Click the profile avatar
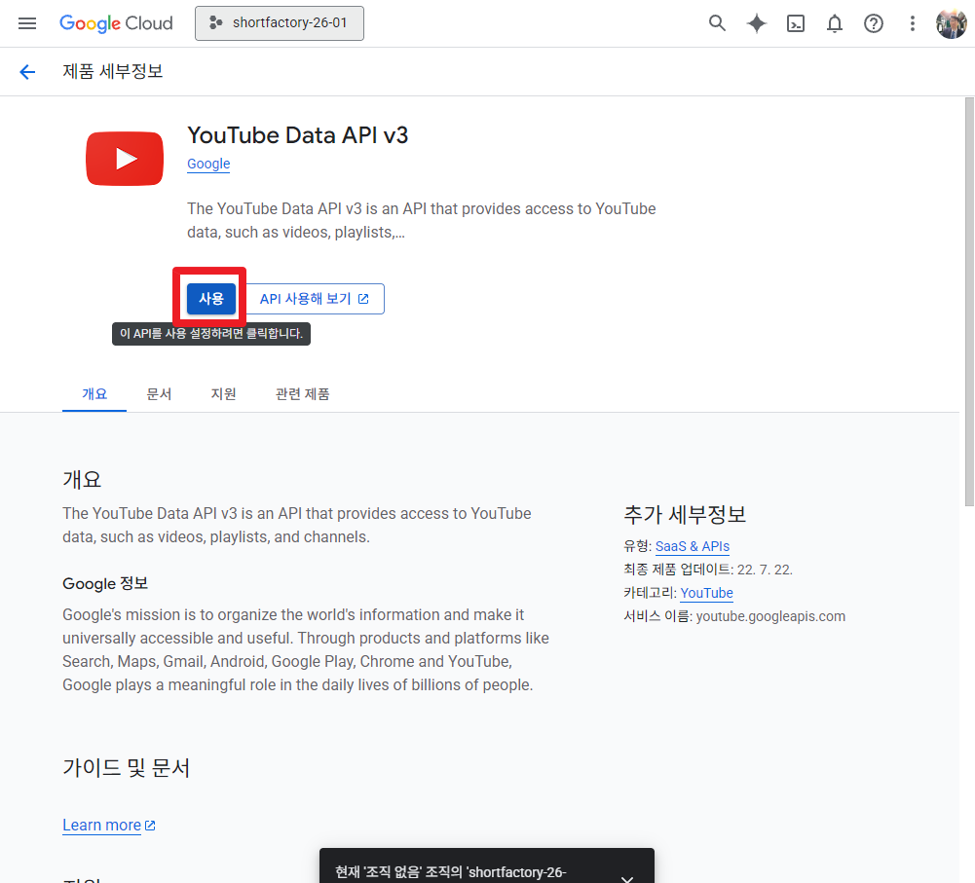 [x=951, y=22]
